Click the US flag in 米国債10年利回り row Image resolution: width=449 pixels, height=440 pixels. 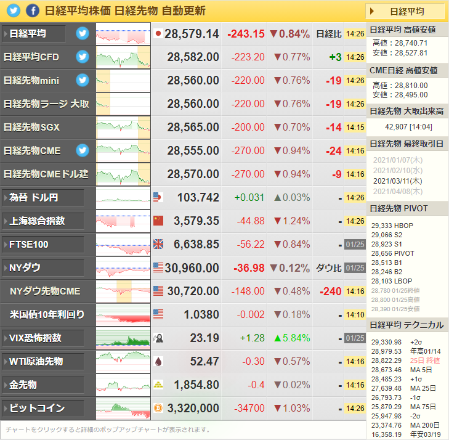pos(158,314)
